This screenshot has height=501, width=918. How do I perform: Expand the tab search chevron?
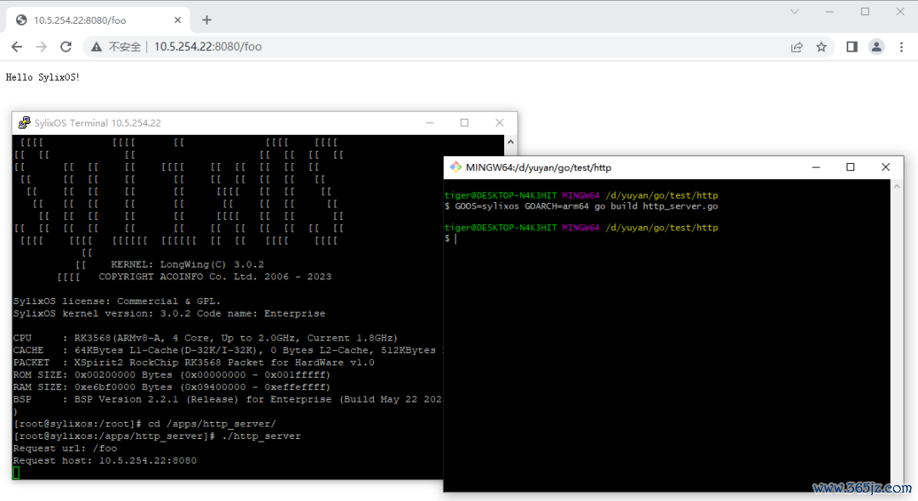coord(795,12)
